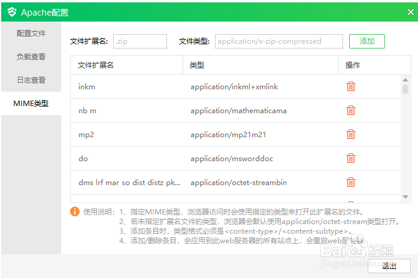
Task: Delete the msworddoc entry
Action: pos(351,159)
